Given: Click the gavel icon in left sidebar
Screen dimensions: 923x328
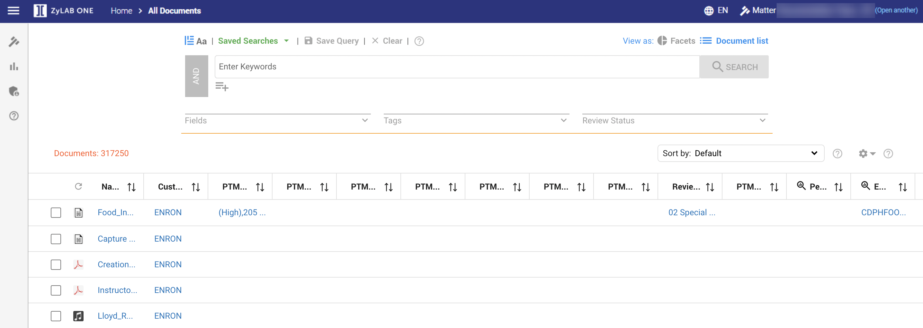Looking at the screenshot, I should pyautogui.click(x=14, y=42).
